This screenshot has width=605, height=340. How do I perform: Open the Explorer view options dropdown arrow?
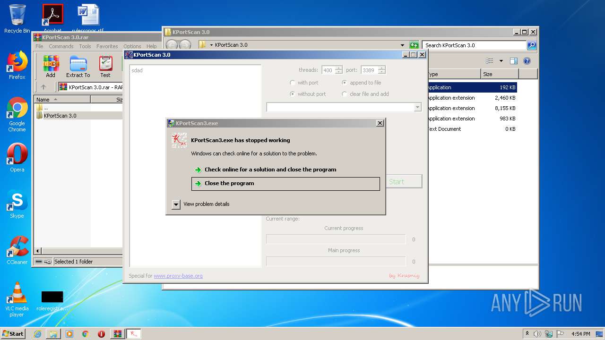click(x=501, y=61)
